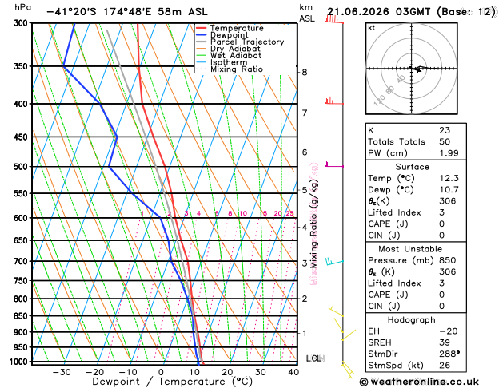Click the StmSpd (kt) value 26
This screenshot has height=388, width=503.
pos(445,366)
